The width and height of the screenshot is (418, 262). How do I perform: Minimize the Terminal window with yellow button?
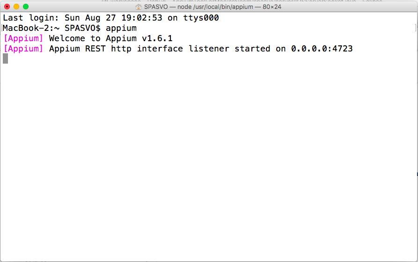coord(16,7)
